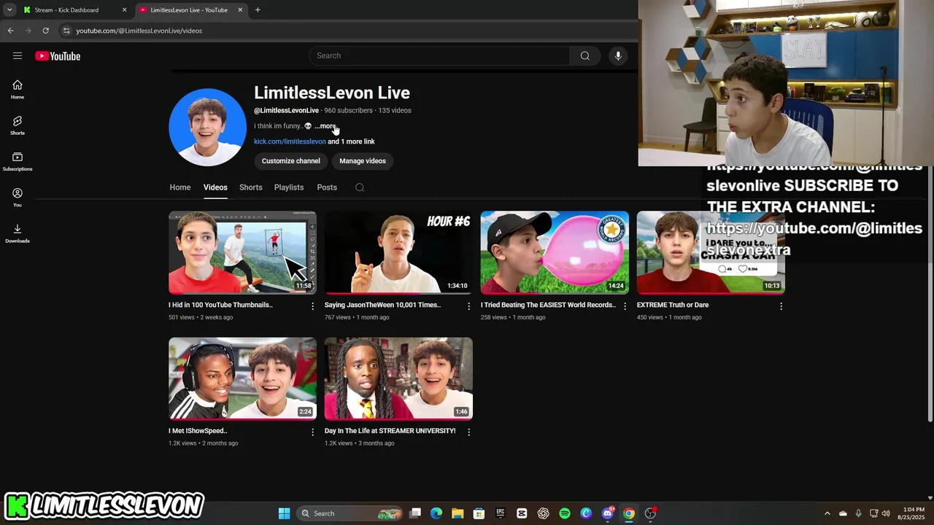Click the browser back arrow
Viewport: 934px width, 525px height.
click(10, 31)
